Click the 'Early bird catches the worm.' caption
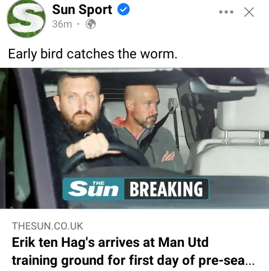This screenshot has height=271, width=269. tap(92, 54)
